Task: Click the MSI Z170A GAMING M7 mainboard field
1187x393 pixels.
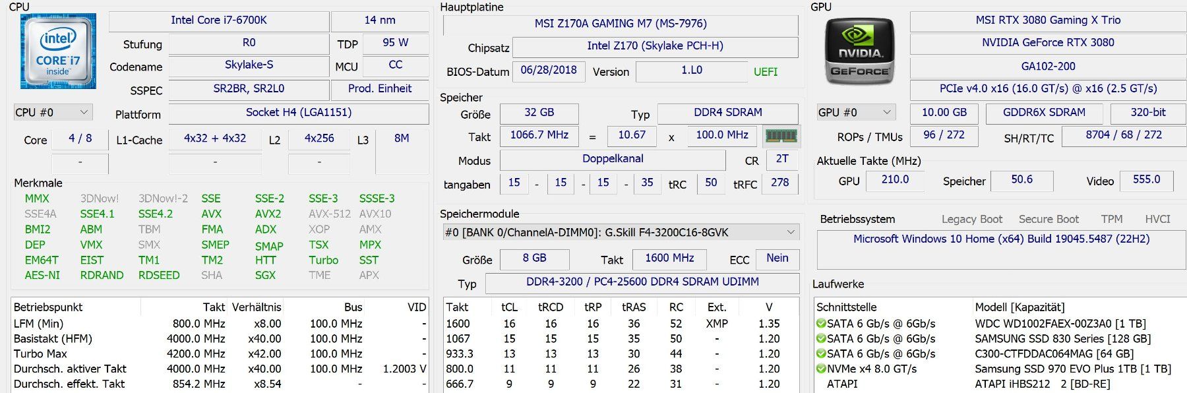Action: [x=621, y=24]
